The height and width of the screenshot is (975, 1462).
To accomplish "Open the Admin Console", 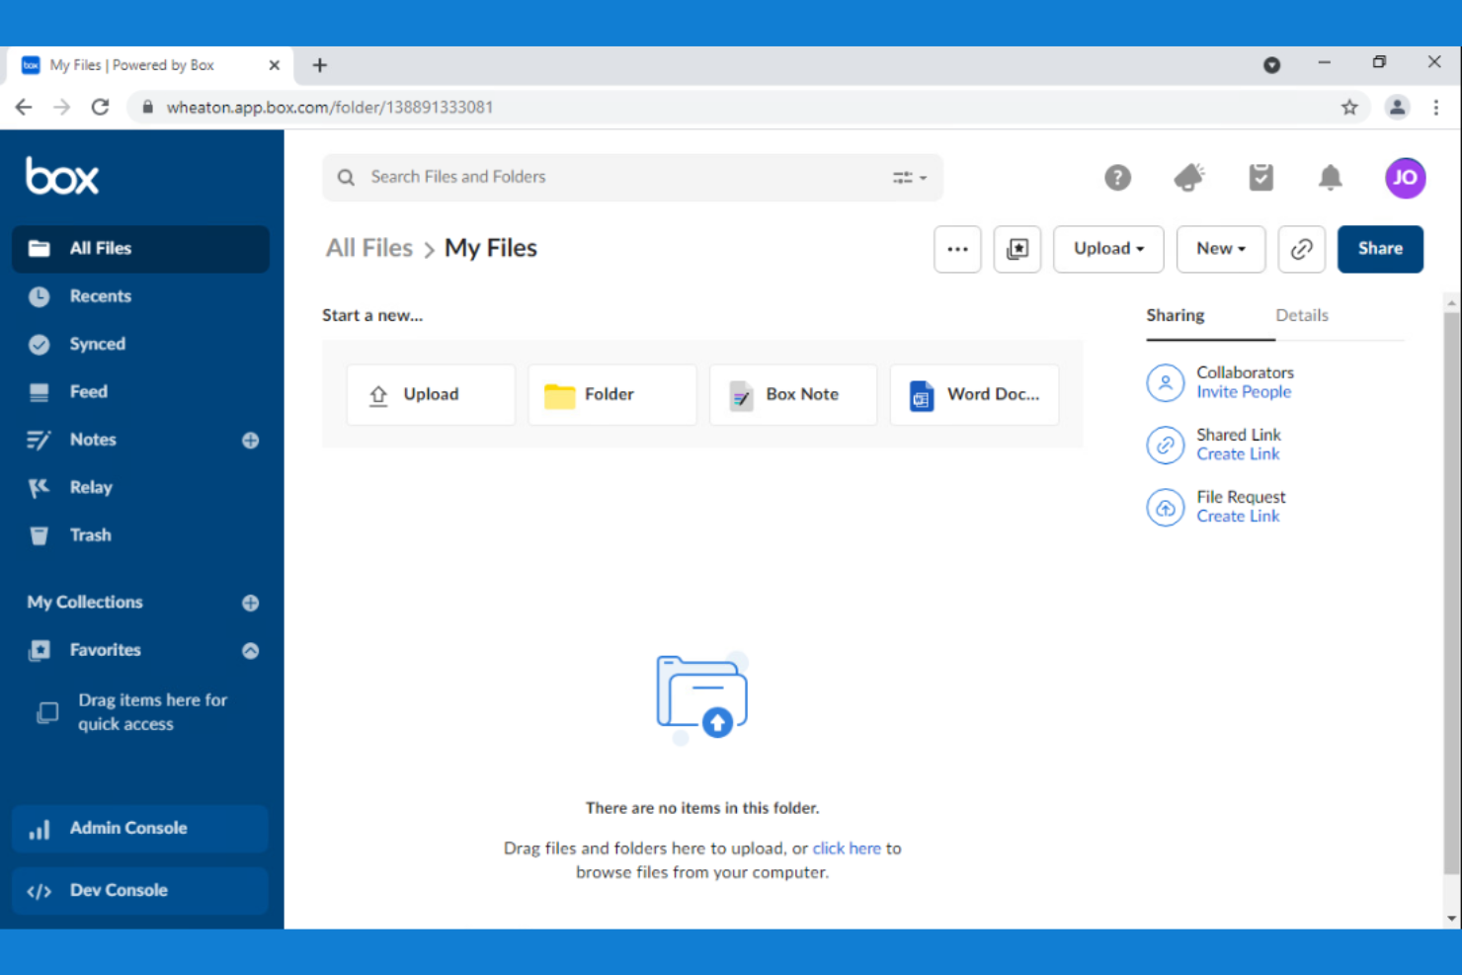I will (127, 828).
